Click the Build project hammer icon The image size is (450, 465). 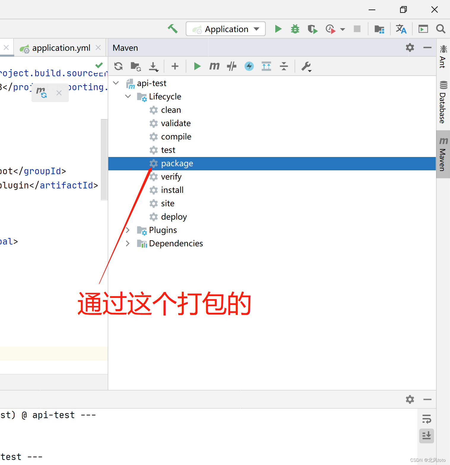[x=173, y=29]
